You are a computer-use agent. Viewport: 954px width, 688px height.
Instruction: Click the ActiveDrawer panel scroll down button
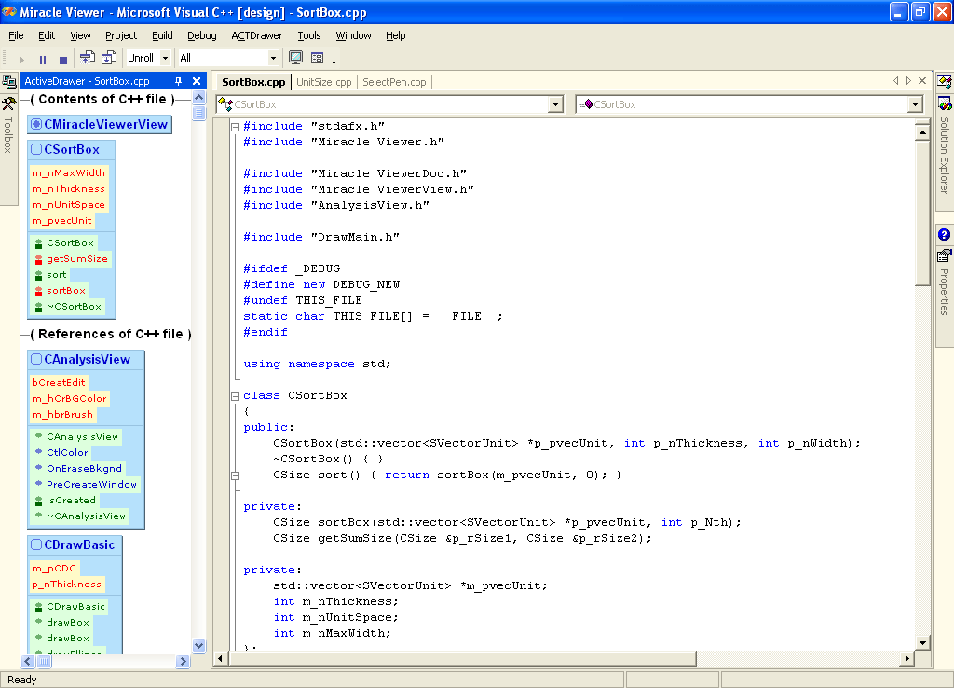(199, 645)
